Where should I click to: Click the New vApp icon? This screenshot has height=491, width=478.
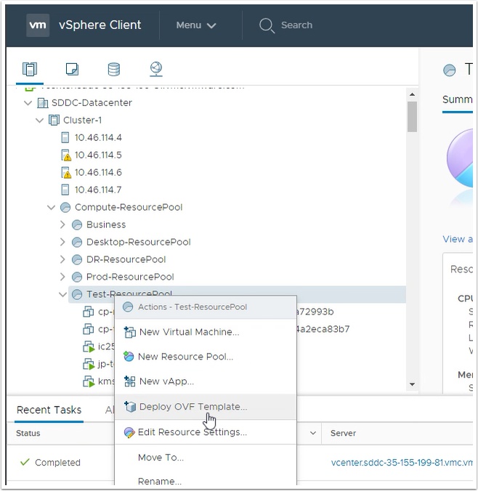coord(130,381)
